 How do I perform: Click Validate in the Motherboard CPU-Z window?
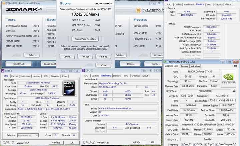click(137, 142)
